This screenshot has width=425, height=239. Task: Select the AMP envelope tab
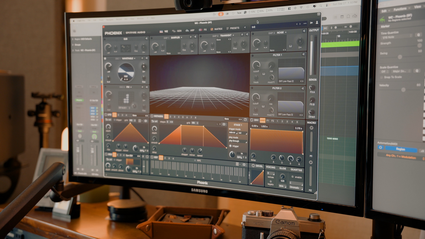(x=262, y=121)
